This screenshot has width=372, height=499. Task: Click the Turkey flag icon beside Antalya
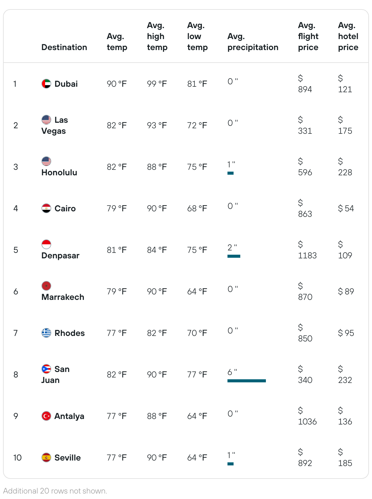tap(46, 416)
